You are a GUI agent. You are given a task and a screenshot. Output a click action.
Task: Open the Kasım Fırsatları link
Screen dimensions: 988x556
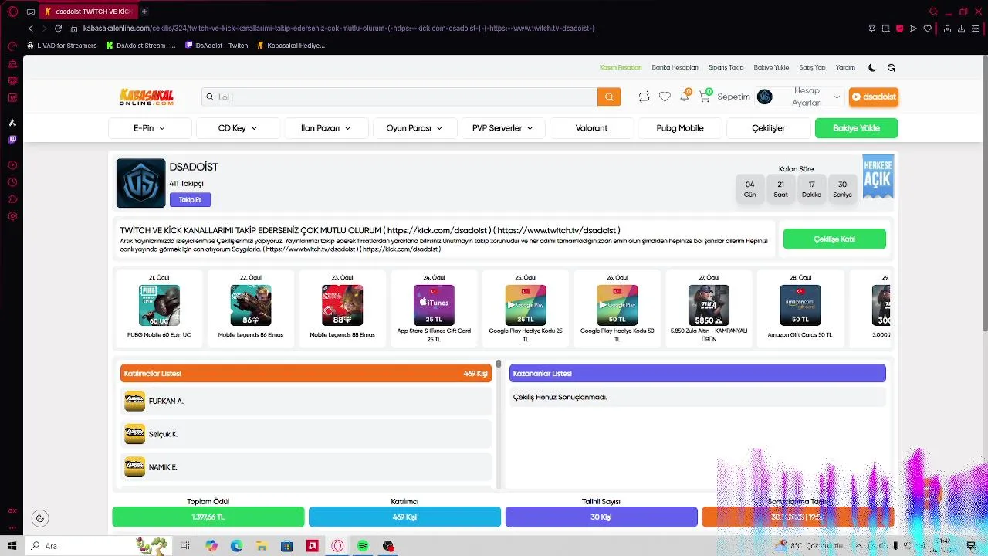tap(621, 67)
